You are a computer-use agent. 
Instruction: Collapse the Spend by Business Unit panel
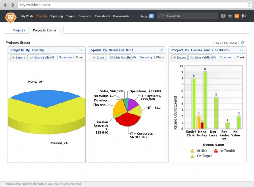(162, 50)
